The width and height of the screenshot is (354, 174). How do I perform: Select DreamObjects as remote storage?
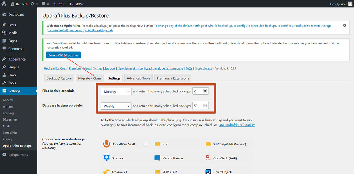228,171
